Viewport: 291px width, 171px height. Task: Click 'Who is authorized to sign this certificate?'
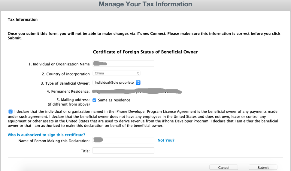point(46,135)
